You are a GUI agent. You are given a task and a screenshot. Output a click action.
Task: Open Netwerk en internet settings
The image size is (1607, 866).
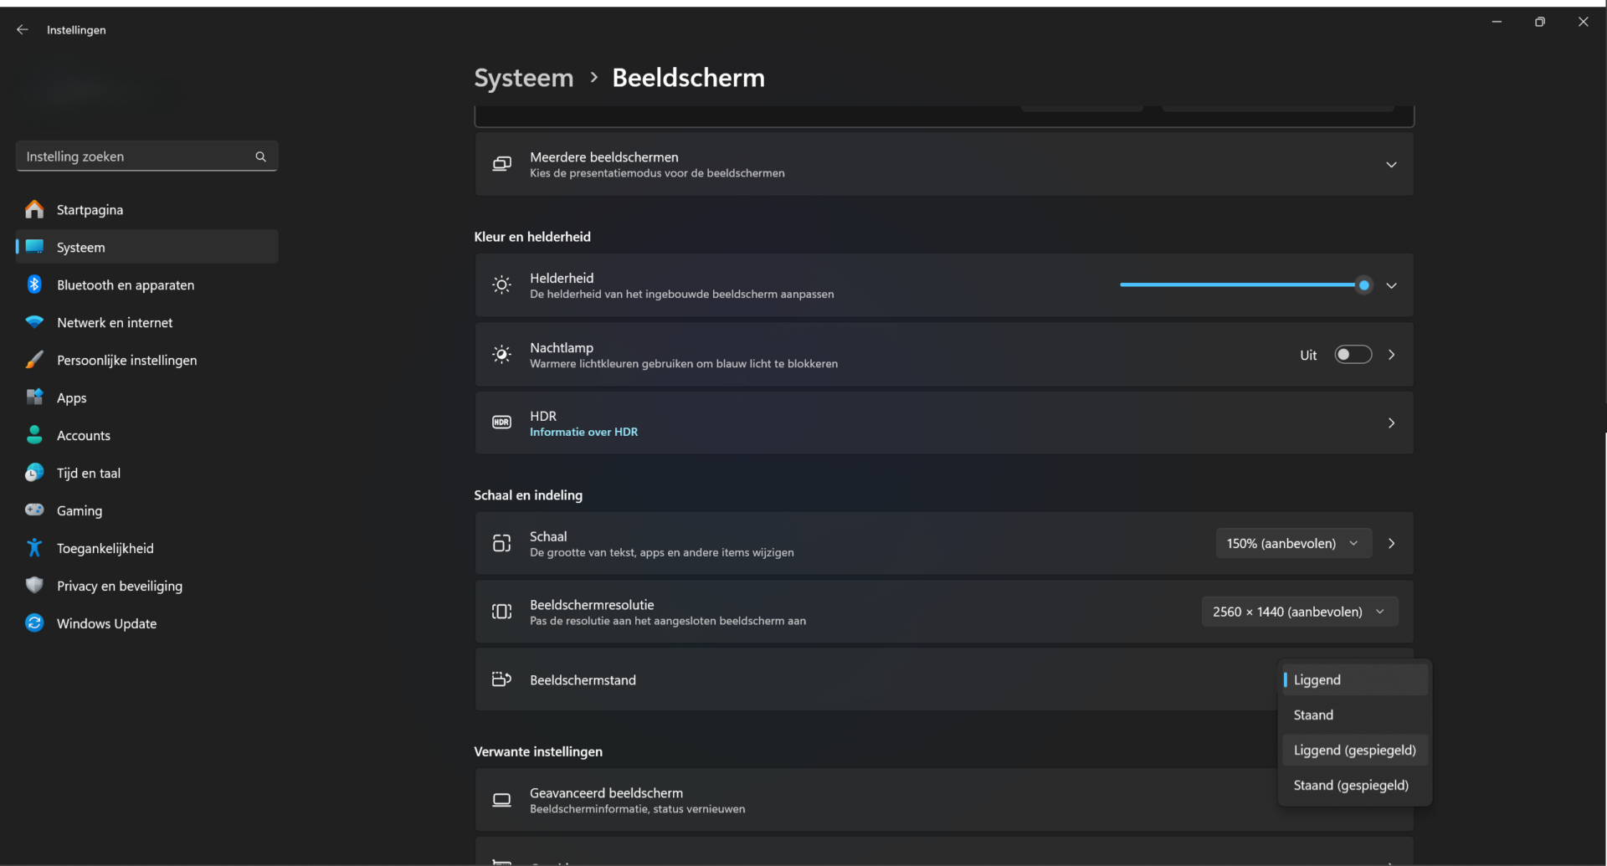115,322
